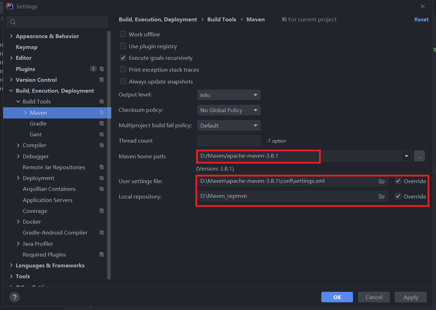436x310 pixels.
Task: Click the IntelliJ logo in the title bar
Action: point(10,6)
